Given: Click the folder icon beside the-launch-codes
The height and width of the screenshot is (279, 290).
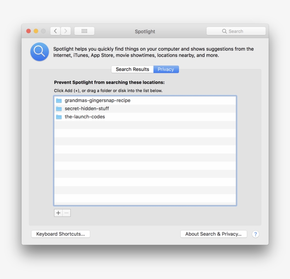Looking at the screenshot, I should (59, 116).
